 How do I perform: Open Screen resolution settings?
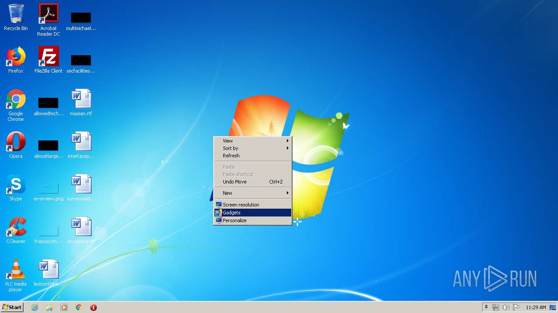pos(253,205)
